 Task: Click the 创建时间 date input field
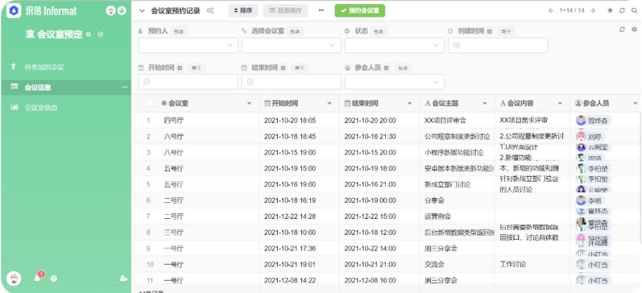click(x=498, y=46)
